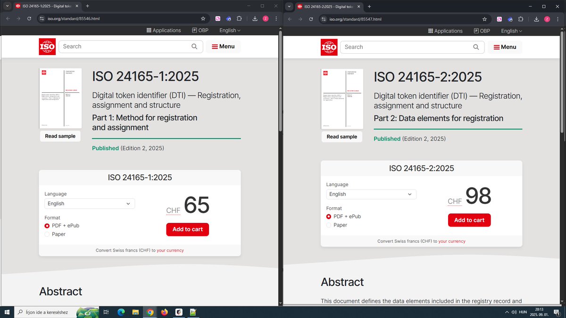Open Extensions puzzle icon in left browser window
The width and height of the screenshot is (566, 318).
(239, 19)
